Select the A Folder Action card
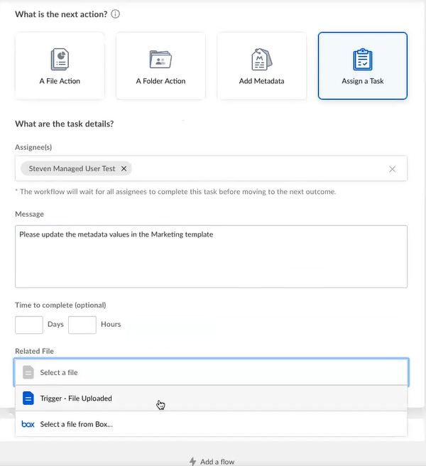426x466 pixels. (x=160, y=65)
